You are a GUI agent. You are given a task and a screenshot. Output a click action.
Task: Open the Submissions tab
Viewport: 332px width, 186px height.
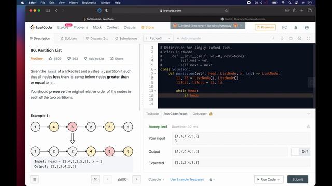[127, 38]
